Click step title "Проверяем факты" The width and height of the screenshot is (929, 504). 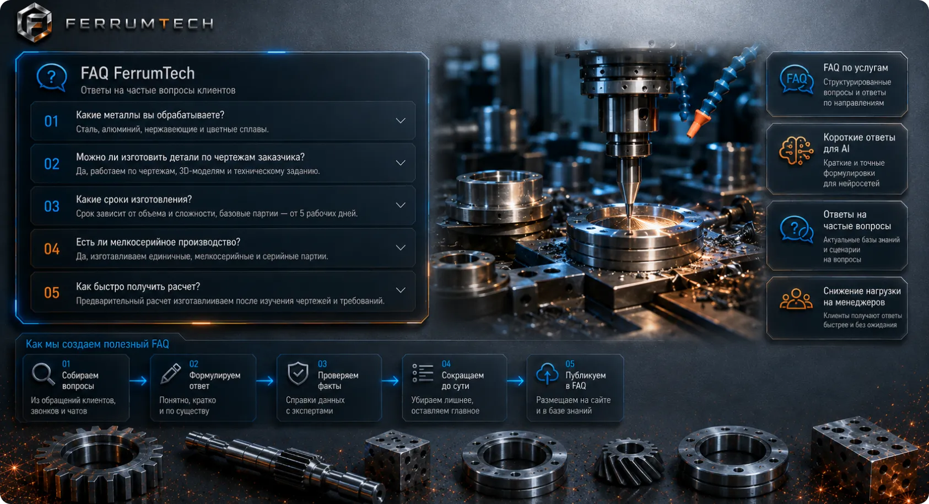[338, 380]
